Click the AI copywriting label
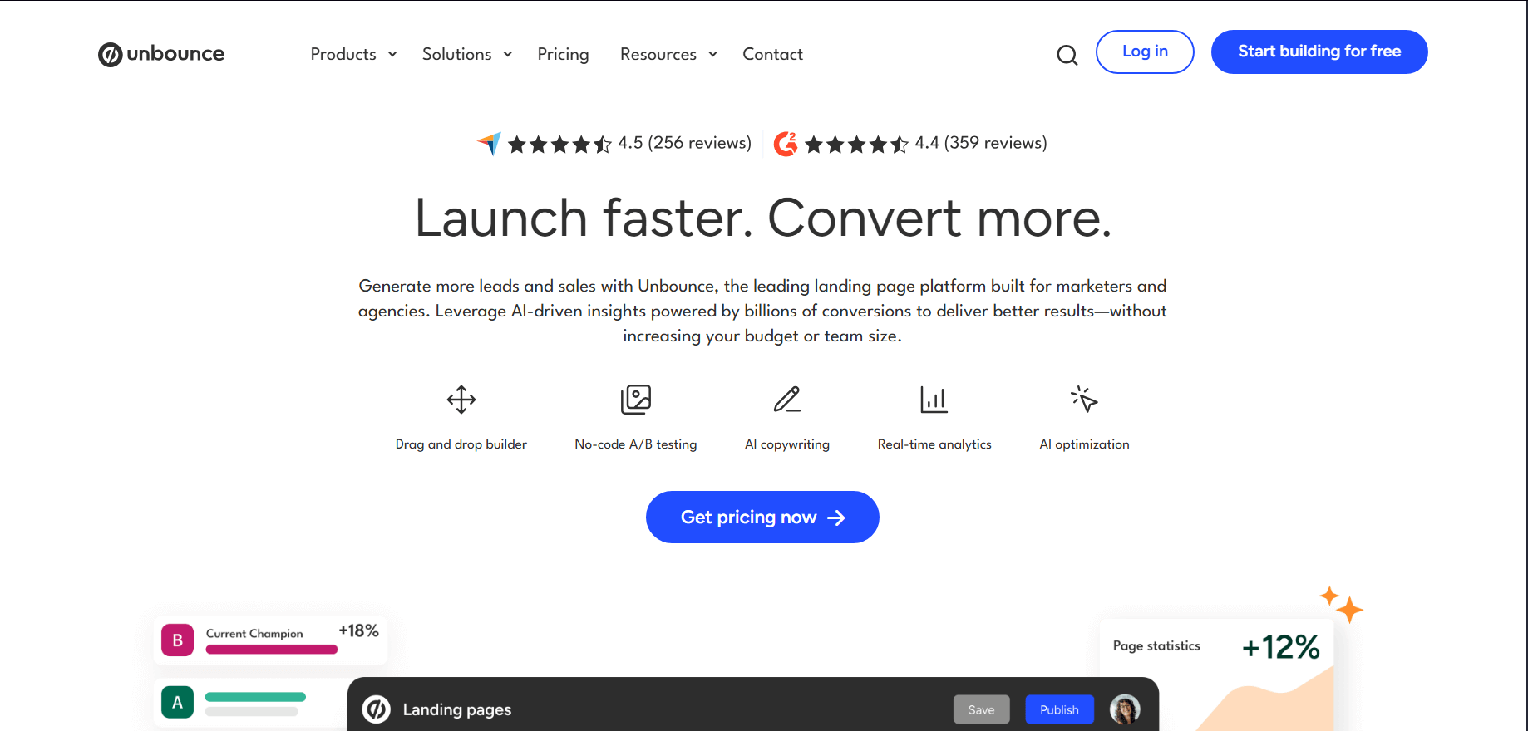Screen dimensions: 1528x731 tap(787, 444)
